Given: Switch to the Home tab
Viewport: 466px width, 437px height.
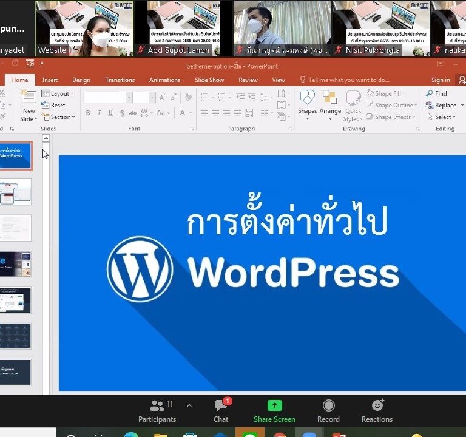Looking at the screenshot, I should tap(19, 80).
